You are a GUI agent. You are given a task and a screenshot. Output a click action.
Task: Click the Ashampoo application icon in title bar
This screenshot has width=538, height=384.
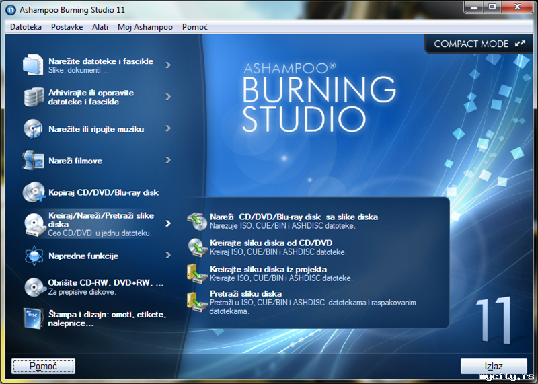[x=11, y=10]
